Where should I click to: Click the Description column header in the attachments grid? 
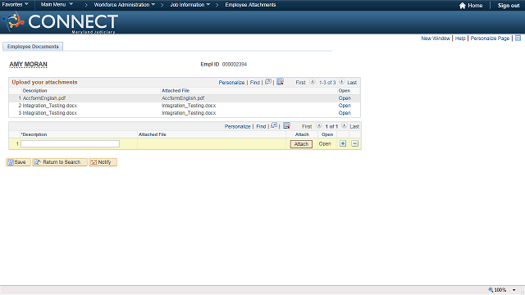click(x=34, y=91)
